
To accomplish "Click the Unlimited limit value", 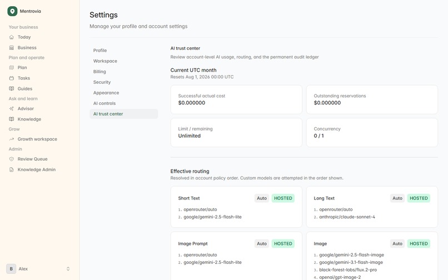I will (190, 136).
